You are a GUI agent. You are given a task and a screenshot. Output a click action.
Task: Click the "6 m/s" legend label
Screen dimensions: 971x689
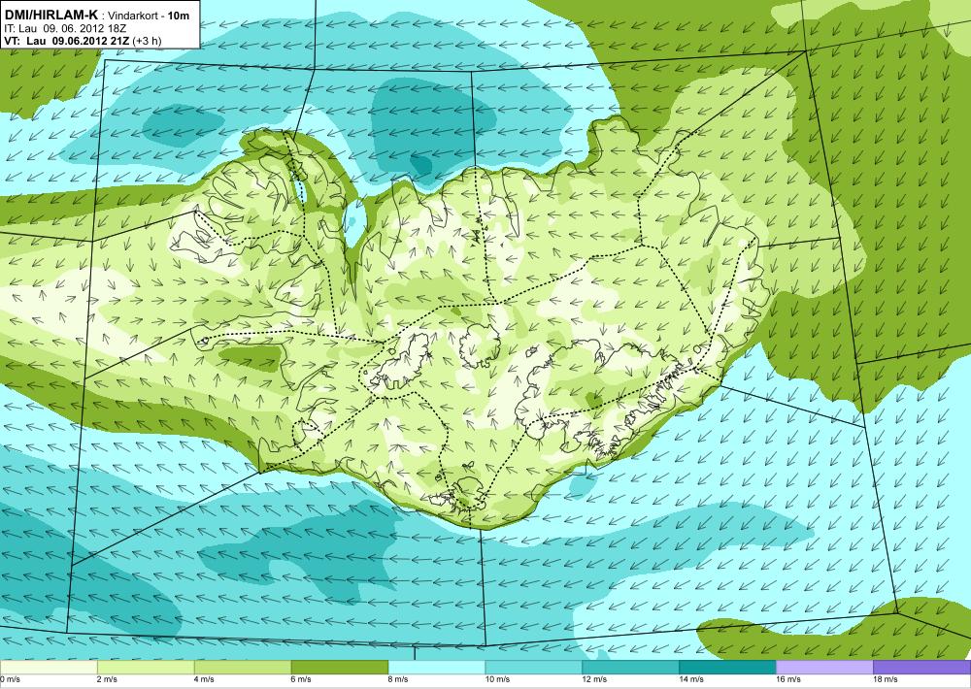click(x=302, y=679)
